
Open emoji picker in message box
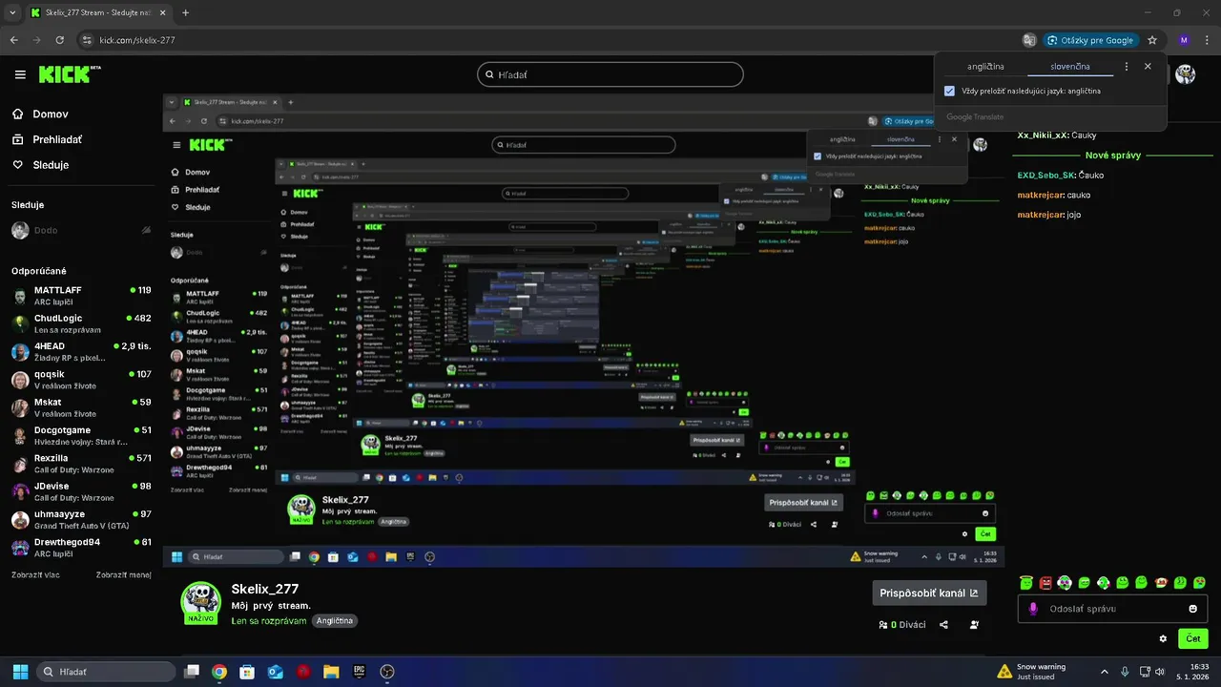click(x=1193, y=609)
